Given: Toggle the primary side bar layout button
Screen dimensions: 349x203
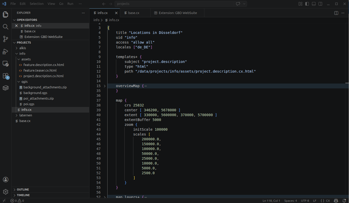Looking at the screenshot, I should click(x=307, y=4).
